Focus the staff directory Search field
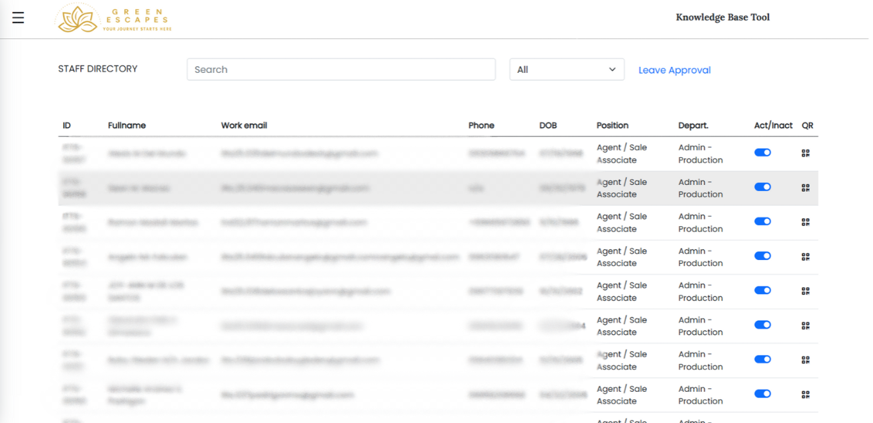The height and width of the screenshot is (423, 873). click(x=341, y=70)
